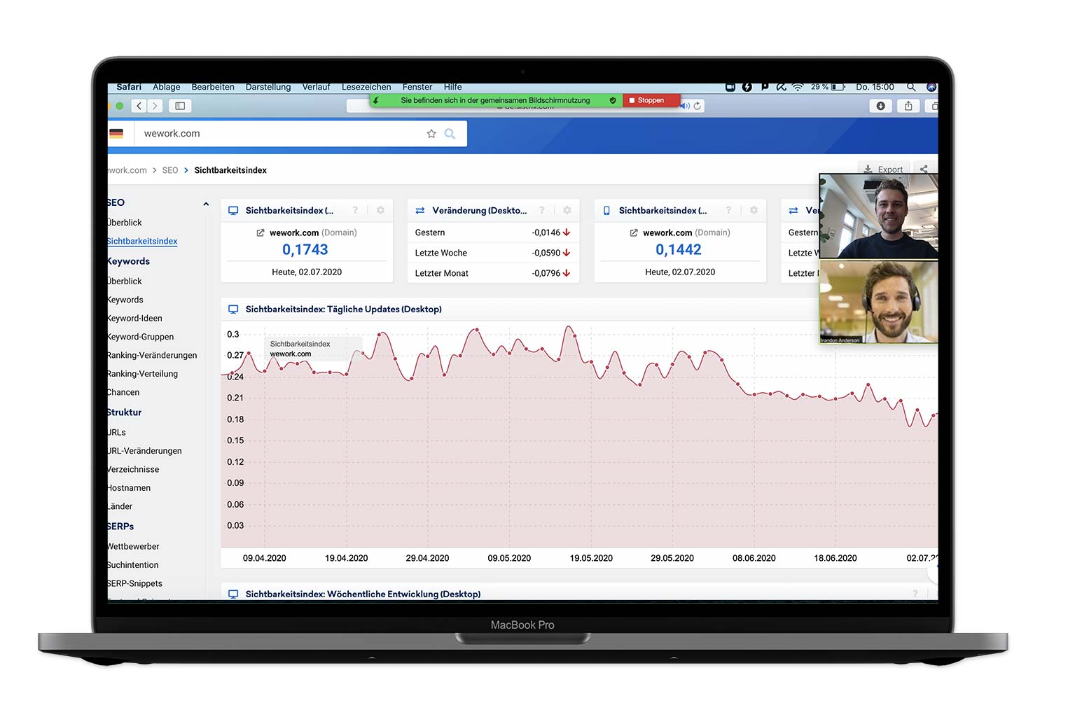The height and width of the screenshot is (717, 1068).
Task: Open the Verlauf menu
Action: [316, 87]
